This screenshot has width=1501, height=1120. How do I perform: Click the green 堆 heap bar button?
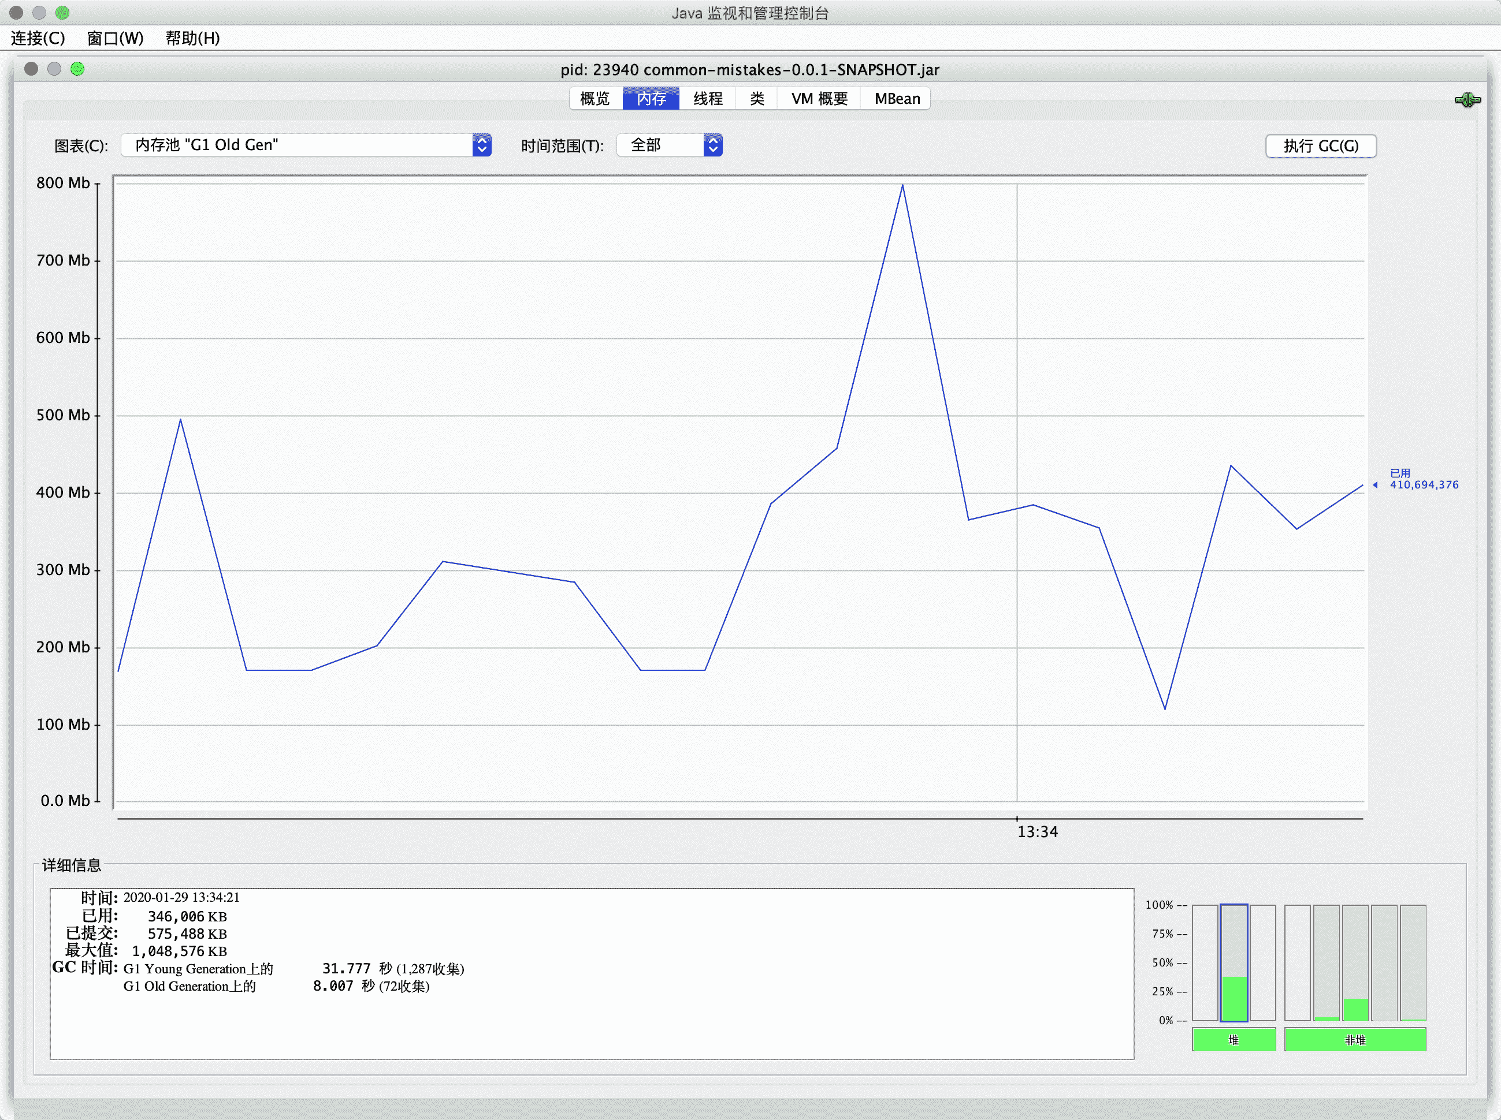point(1233,1039)
